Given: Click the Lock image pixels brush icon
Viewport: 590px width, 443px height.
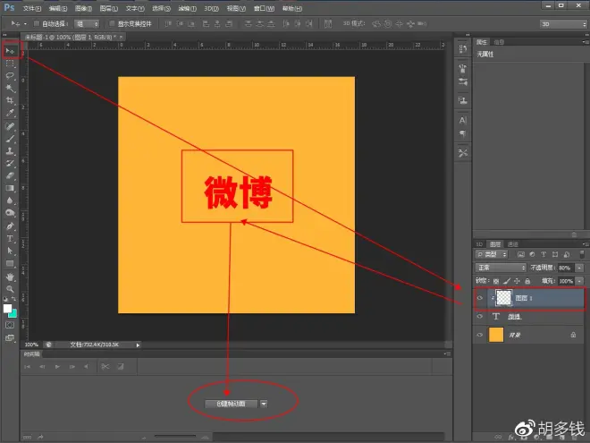Looking at the screenshot, I should (507, 281).
